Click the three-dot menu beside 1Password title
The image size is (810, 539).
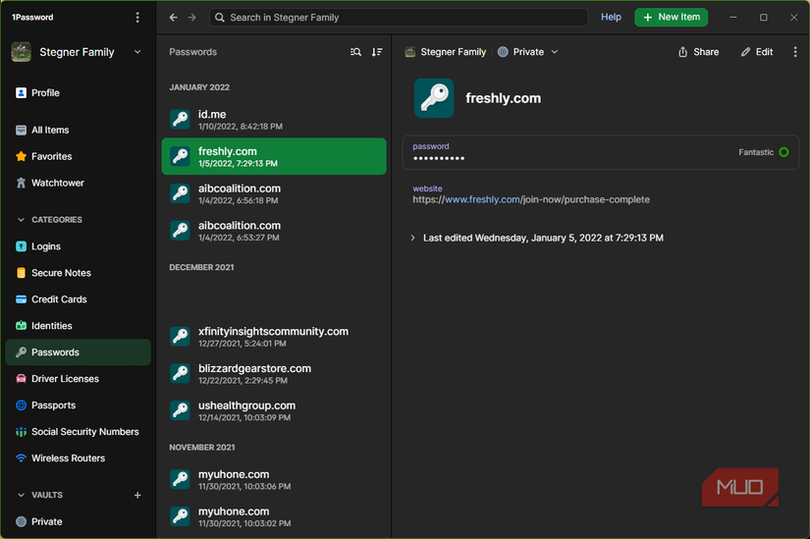coord(137,18)
